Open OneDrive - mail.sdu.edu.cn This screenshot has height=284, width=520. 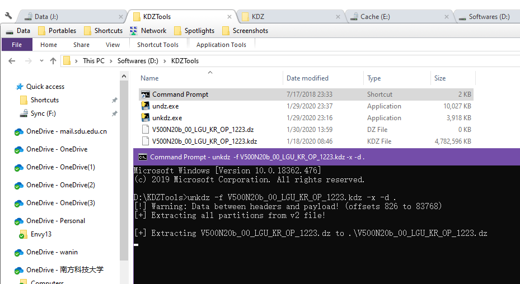tap(60, 131)
